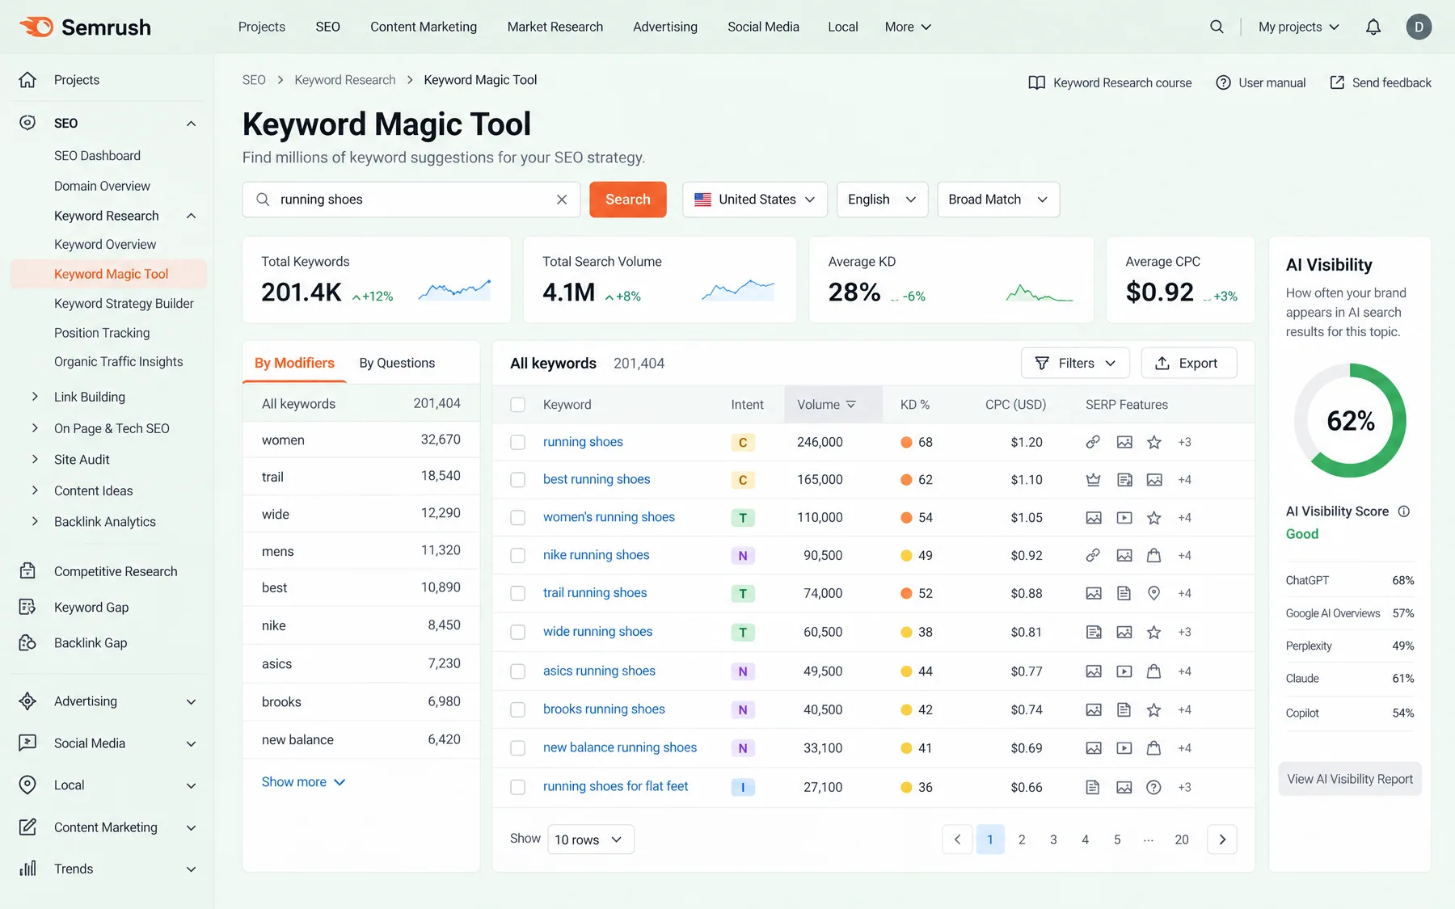Open the search magnifier in top bar
The image size is (1455, 909).
[x=1217, y=27]
